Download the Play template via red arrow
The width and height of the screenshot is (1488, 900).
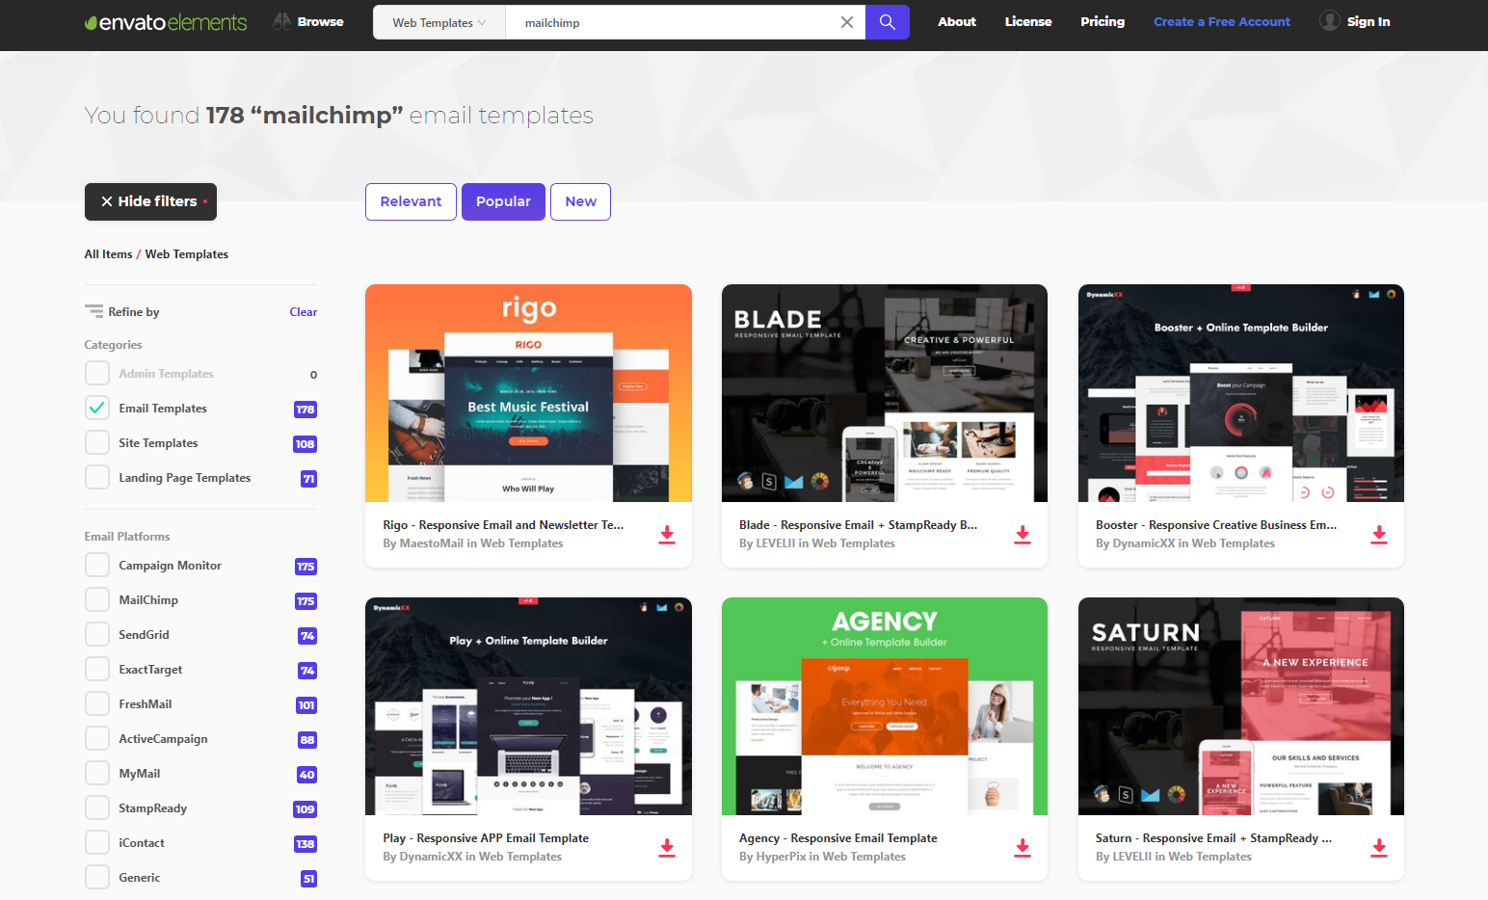667,848
